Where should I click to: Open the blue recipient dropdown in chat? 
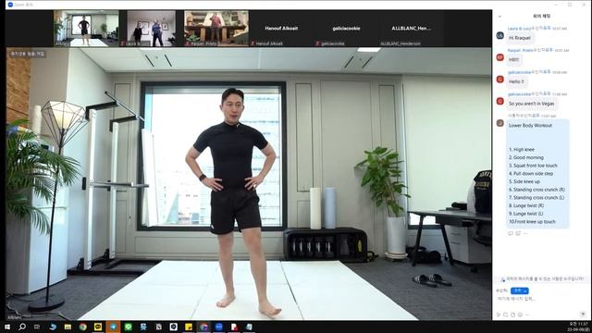click(520, 290)
